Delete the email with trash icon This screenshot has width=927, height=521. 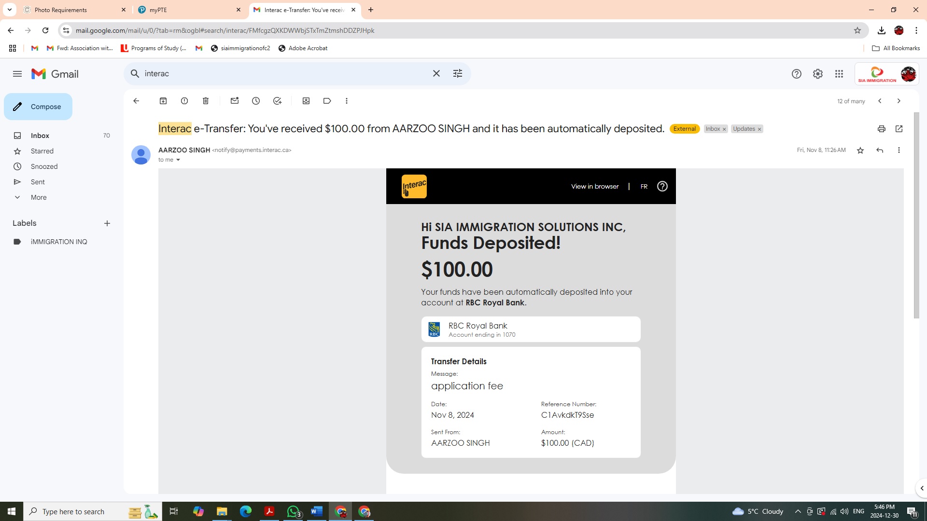point(206,101)
